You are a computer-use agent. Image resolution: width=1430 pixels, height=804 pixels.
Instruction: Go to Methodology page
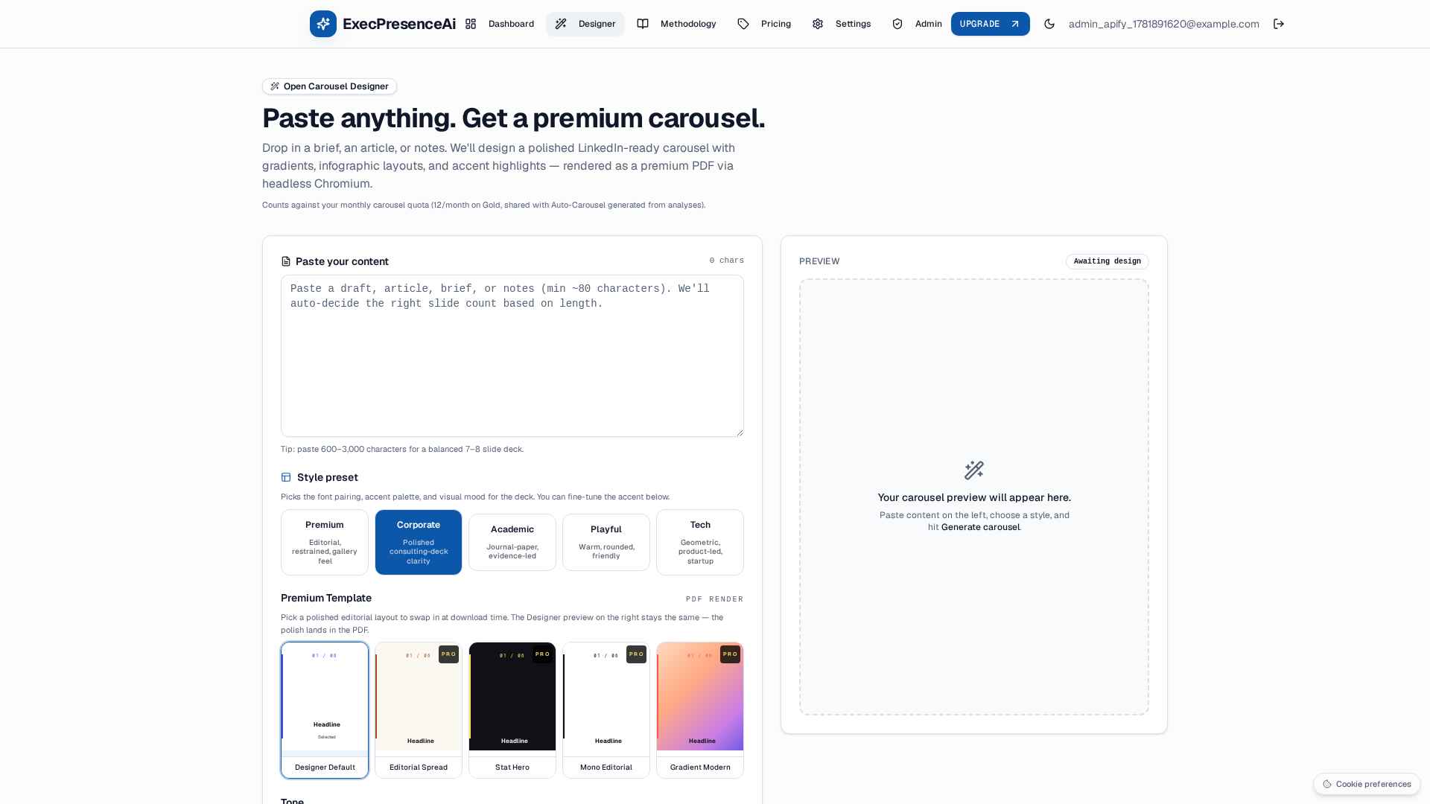click(676, 24)
